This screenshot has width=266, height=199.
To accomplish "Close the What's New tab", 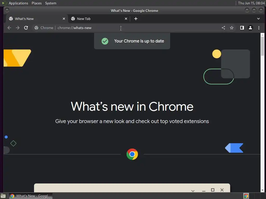I will point(64,19).
